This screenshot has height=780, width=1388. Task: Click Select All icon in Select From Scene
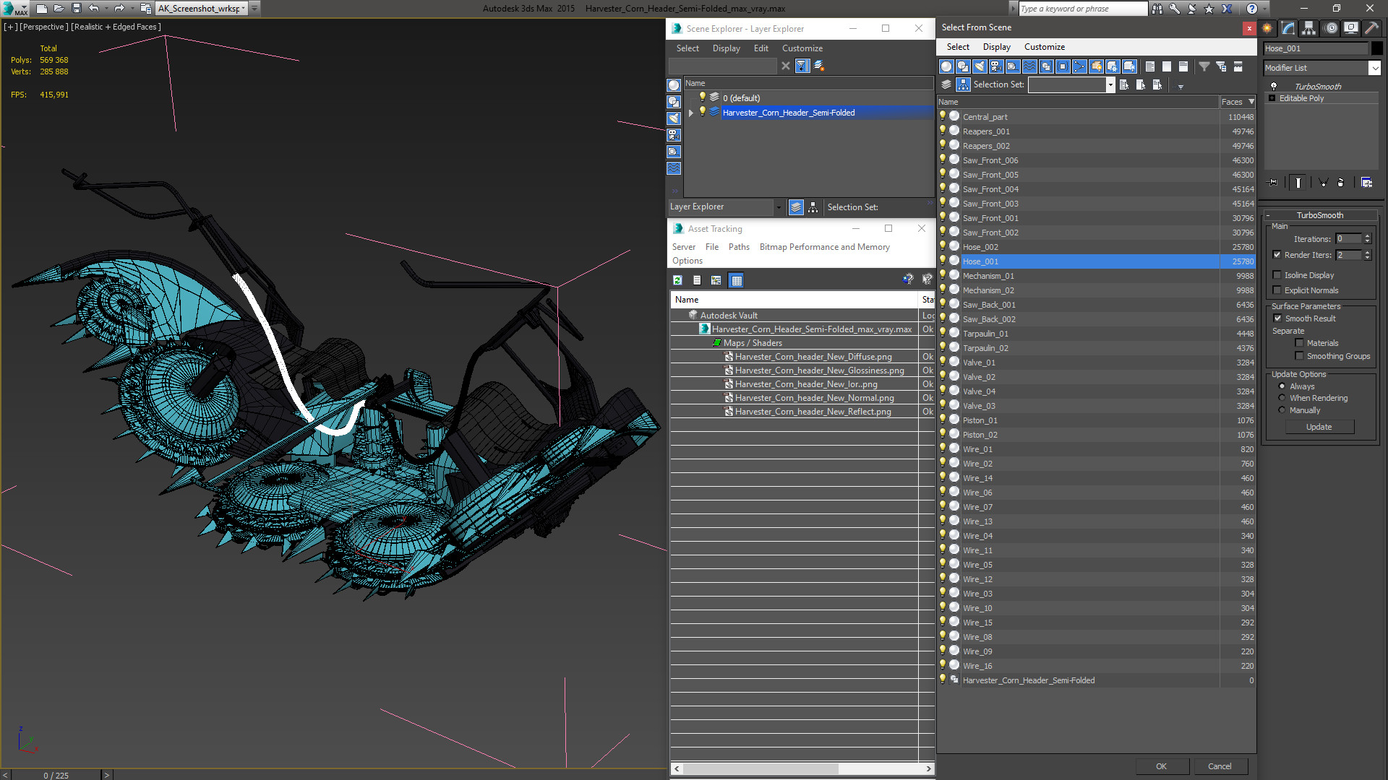[x=1150, y=66]
